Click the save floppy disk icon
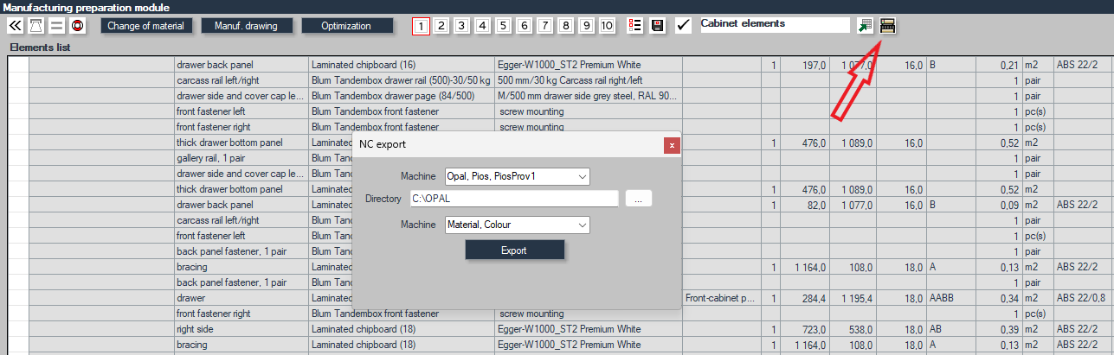The height and width of the screenshot is (355, 1114). click(658, 26)
